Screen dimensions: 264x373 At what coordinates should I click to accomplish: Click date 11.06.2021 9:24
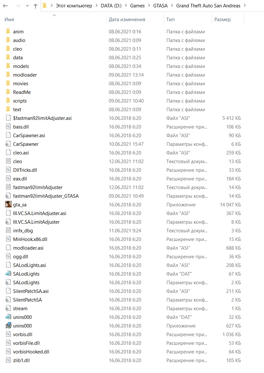(125, 230)
